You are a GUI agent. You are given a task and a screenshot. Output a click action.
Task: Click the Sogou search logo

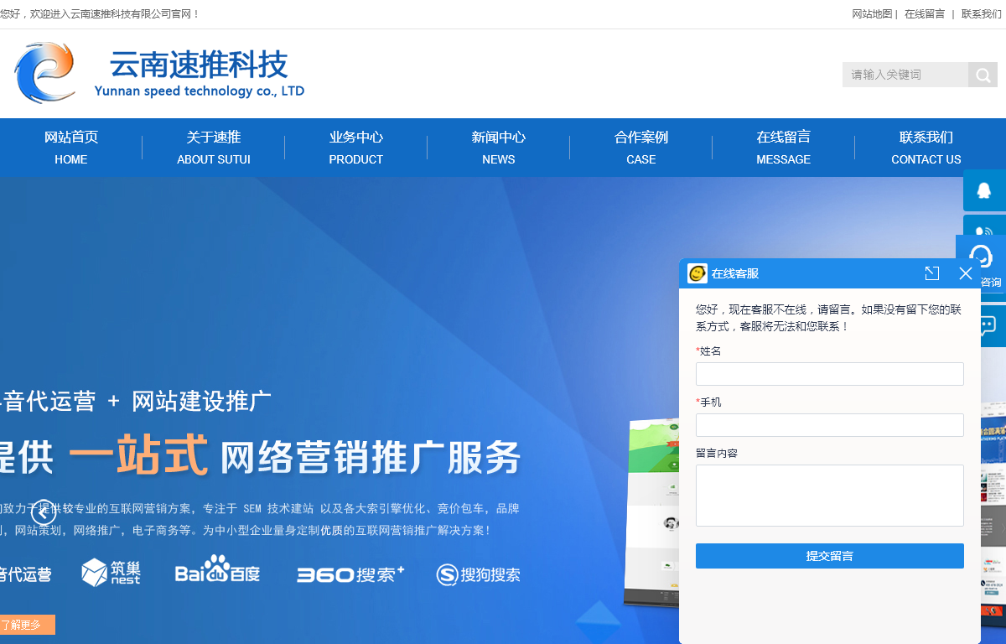point(479,574)
